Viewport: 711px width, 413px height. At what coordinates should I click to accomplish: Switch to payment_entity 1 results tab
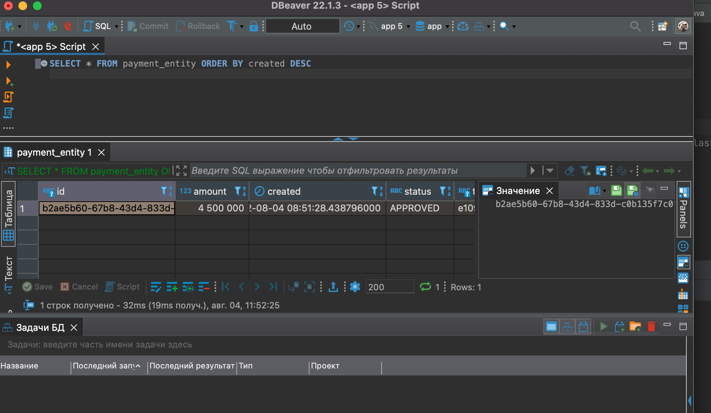click(54, 152)
